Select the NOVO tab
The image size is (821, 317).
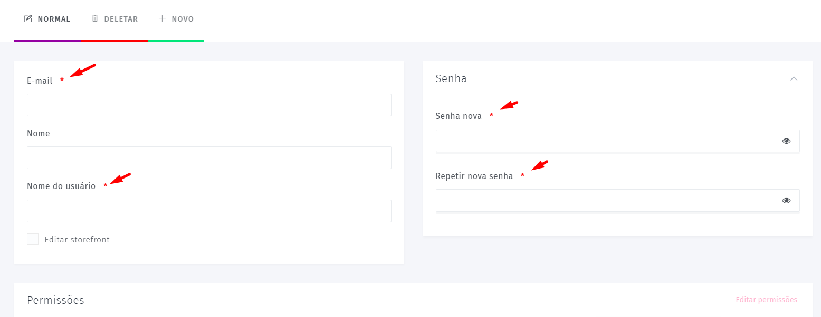[176, 20]
